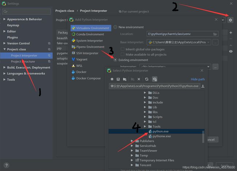Image resolution: width=237 pixels, height=171 pixels.
Task: Expand the Publishers folder
Action: tap(132, 141)
